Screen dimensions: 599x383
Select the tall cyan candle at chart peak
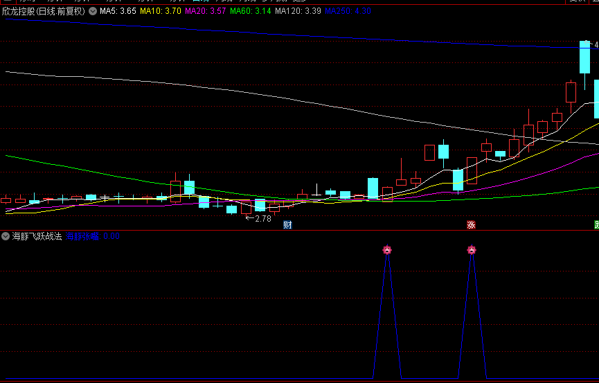(584, 57)
